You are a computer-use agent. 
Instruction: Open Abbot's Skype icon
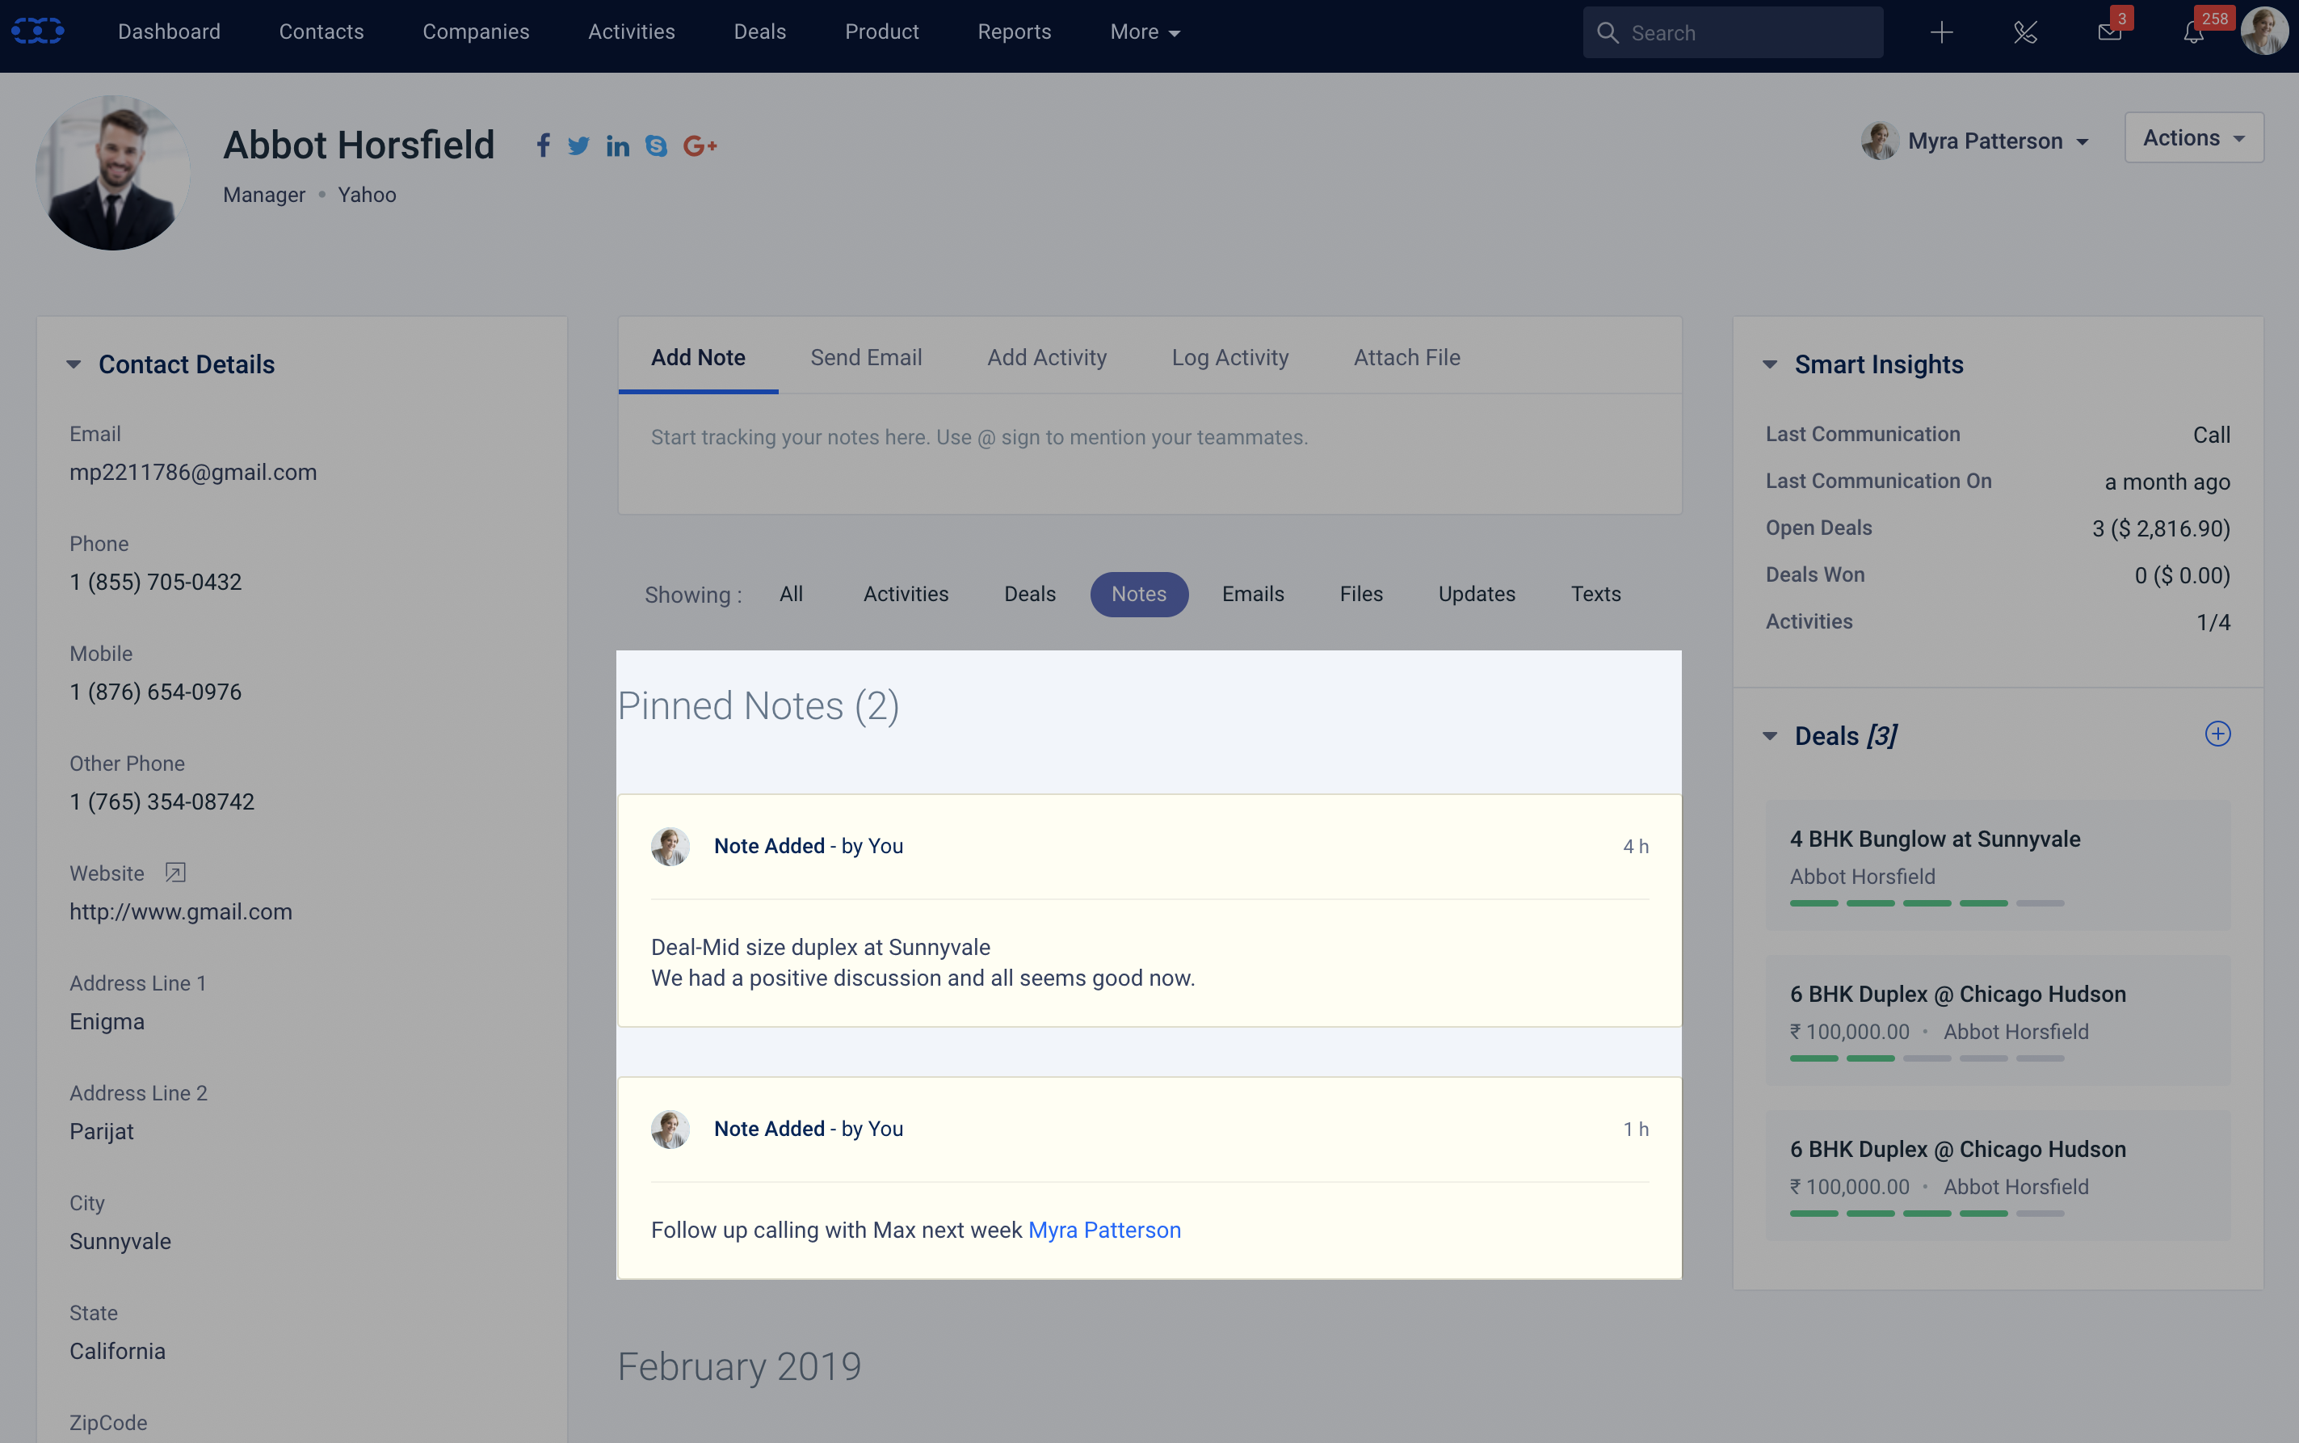pyautogui.click(x=656, y=145)
